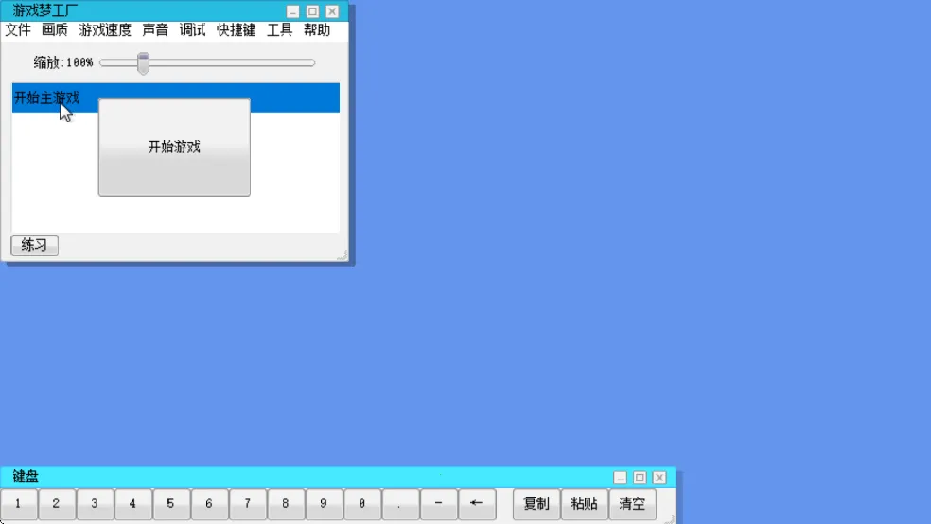
Task: Open the 画质 menu
Action: click(55, 30)
